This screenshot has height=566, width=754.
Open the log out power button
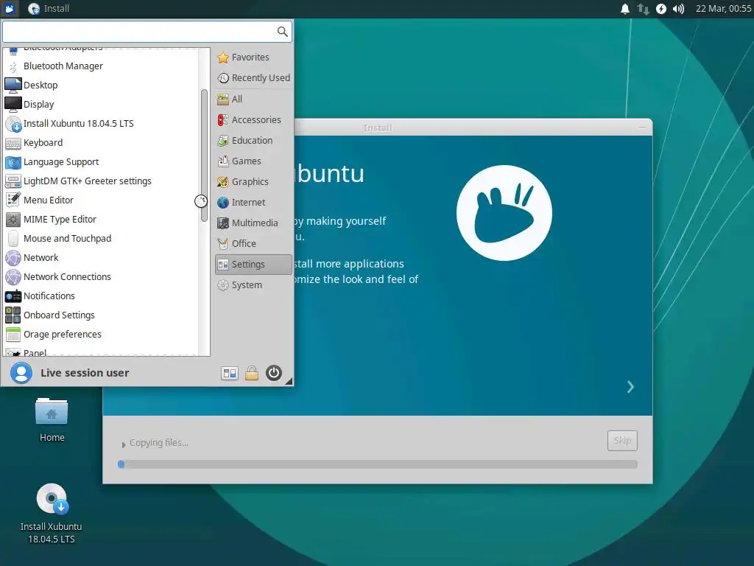274,373
